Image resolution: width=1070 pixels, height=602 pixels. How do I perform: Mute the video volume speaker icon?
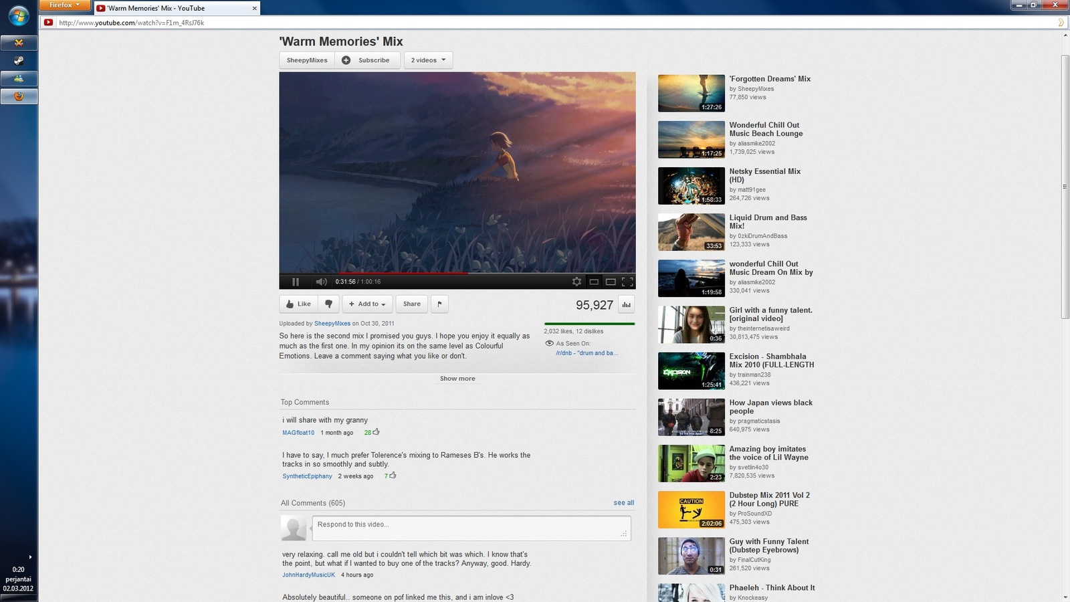point(321,282)
